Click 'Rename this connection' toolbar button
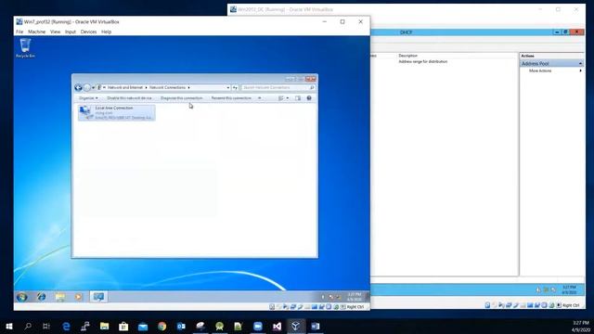Screen dimensions: 594x334 pyautogui.click(x=231, y=98)
